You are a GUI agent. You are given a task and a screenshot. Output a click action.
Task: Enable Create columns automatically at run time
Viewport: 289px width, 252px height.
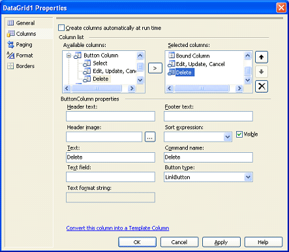point(61,28)
